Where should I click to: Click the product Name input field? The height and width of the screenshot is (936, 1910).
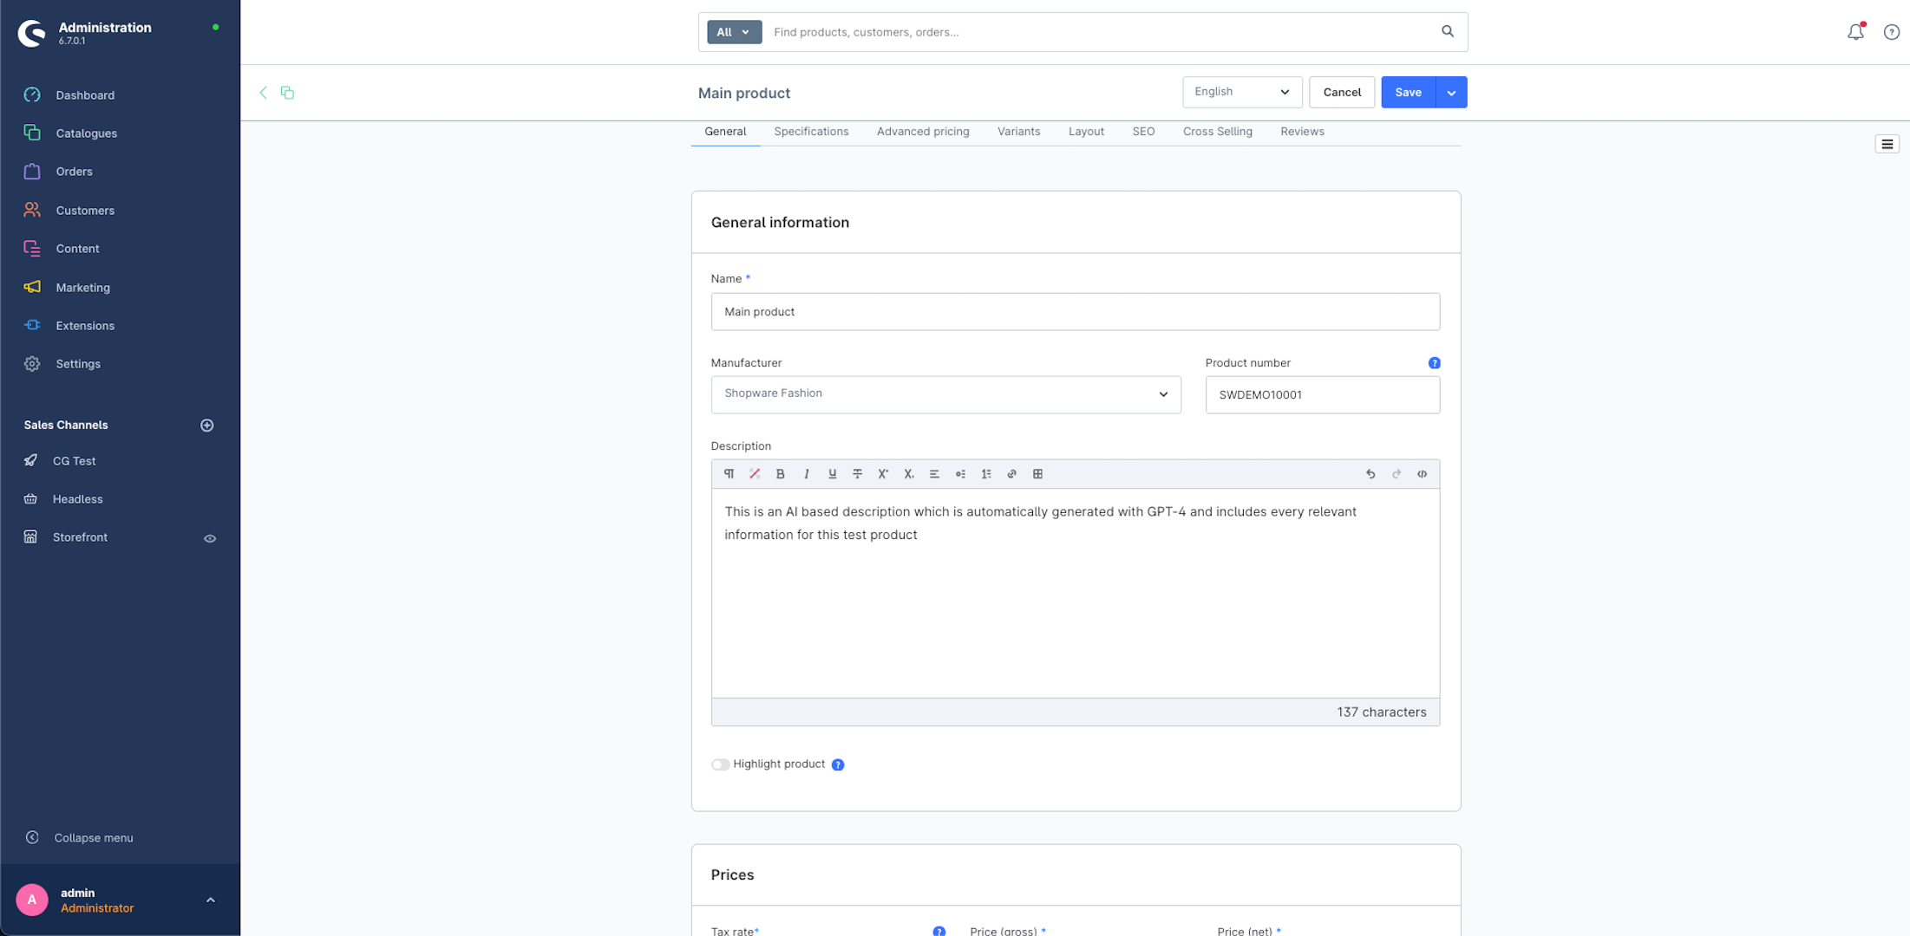[x=1075, y=312]
